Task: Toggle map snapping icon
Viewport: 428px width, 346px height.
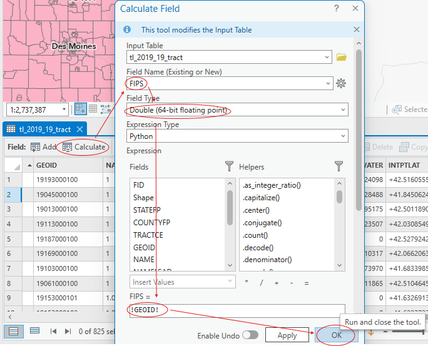Action: (x=81, y=109)
